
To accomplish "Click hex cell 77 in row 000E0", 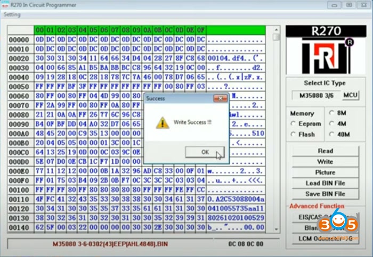I will [x=39, y=171].
